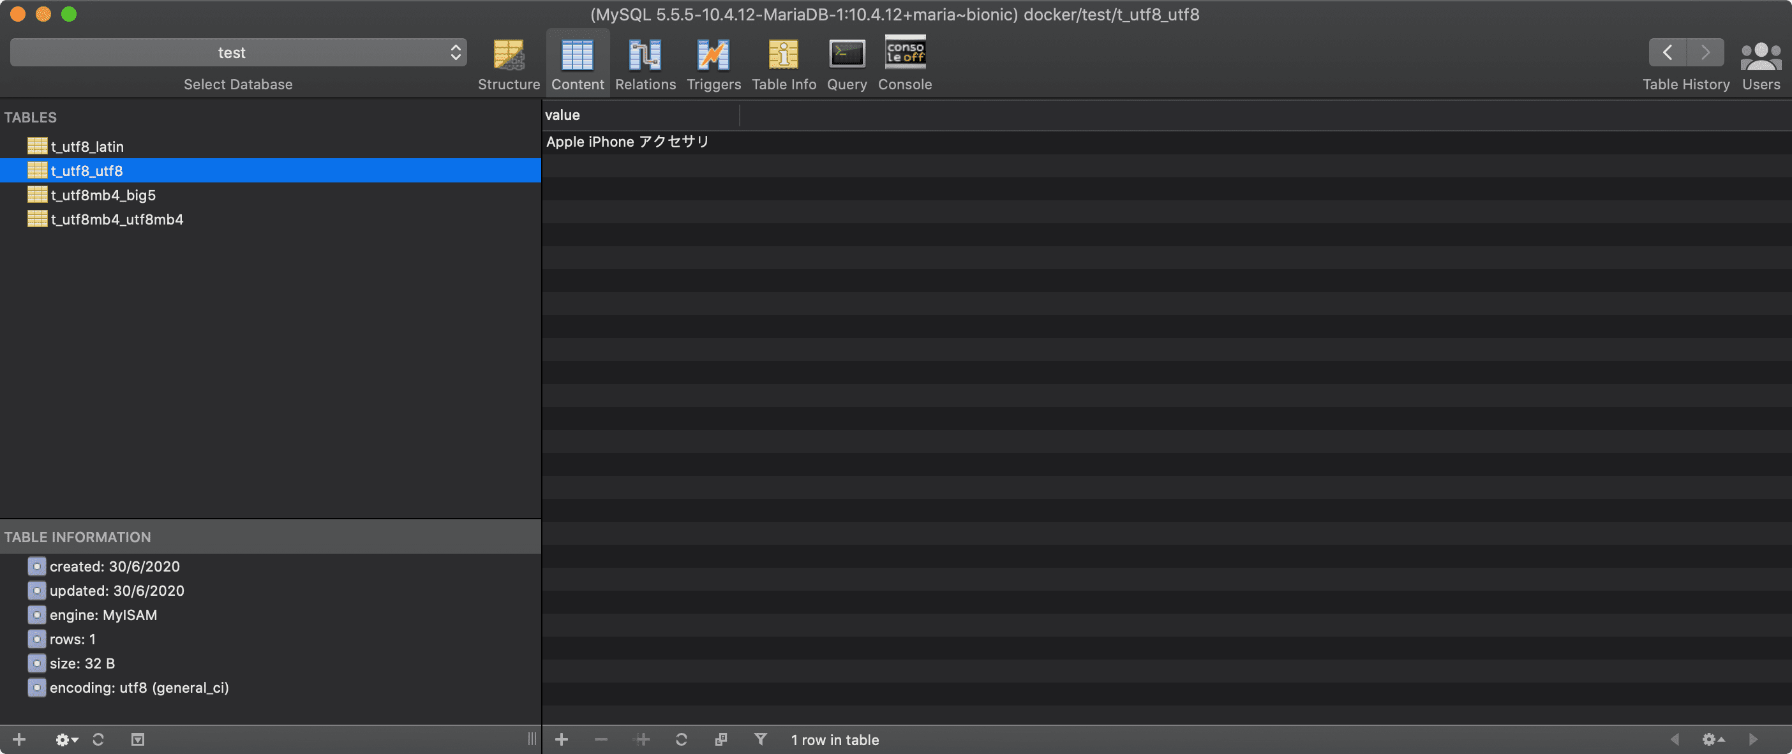Toggle the Console display off
Image resolution: width=1792 pixels, height=754 pixels.
[x=904, y=63]
